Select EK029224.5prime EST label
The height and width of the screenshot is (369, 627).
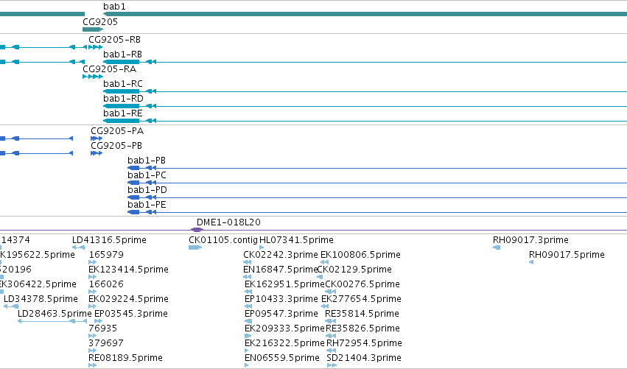click(x=128, y=300)
